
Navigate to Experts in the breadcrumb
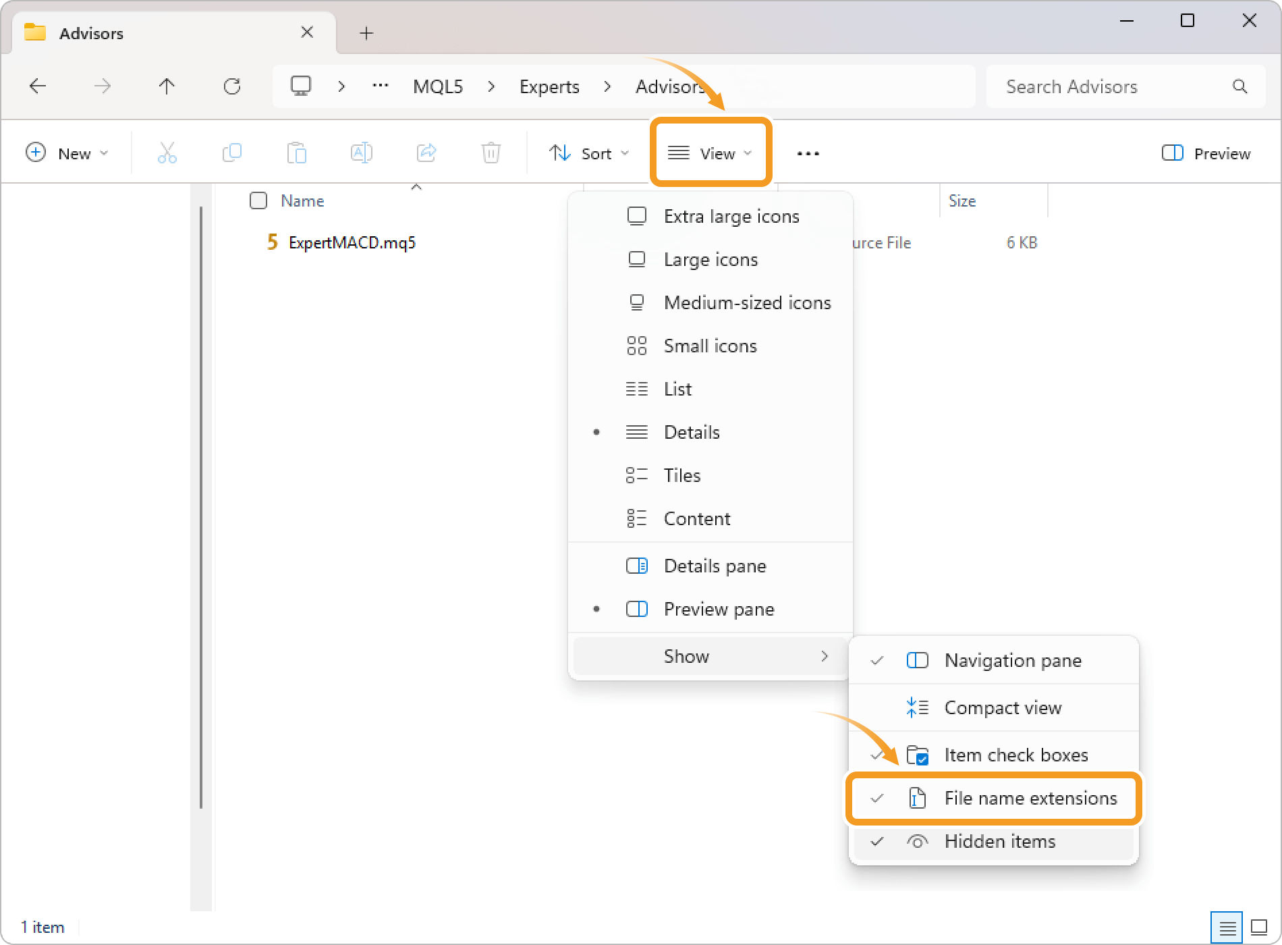coord(549,86)
